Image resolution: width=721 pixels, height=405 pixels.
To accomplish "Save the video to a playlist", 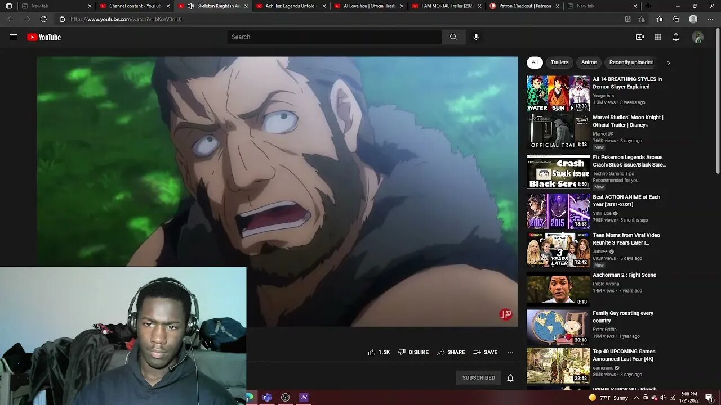I will (x=486, y=352).
